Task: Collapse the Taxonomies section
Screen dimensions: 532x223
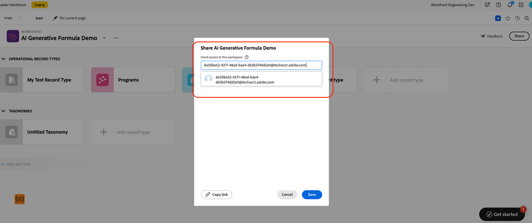Action: 4,111
